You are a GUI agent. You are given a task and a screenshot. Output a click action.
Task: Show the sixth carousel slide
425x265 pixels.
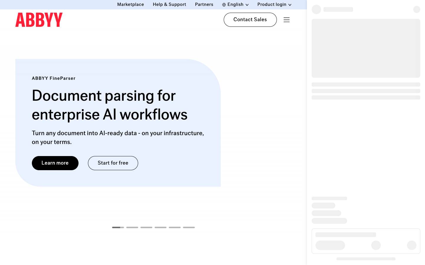coord(189,227)
